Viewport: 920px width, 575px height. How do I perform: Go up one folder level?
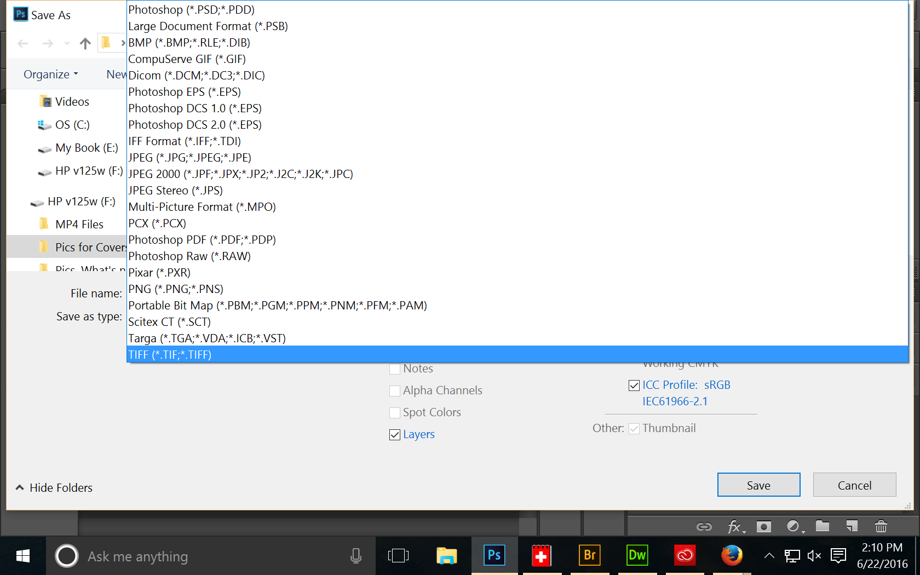[x=85, y=43]
